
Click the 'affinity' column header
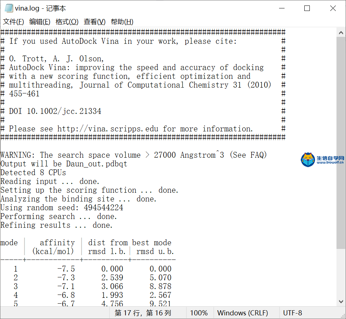tap(57, 243)
